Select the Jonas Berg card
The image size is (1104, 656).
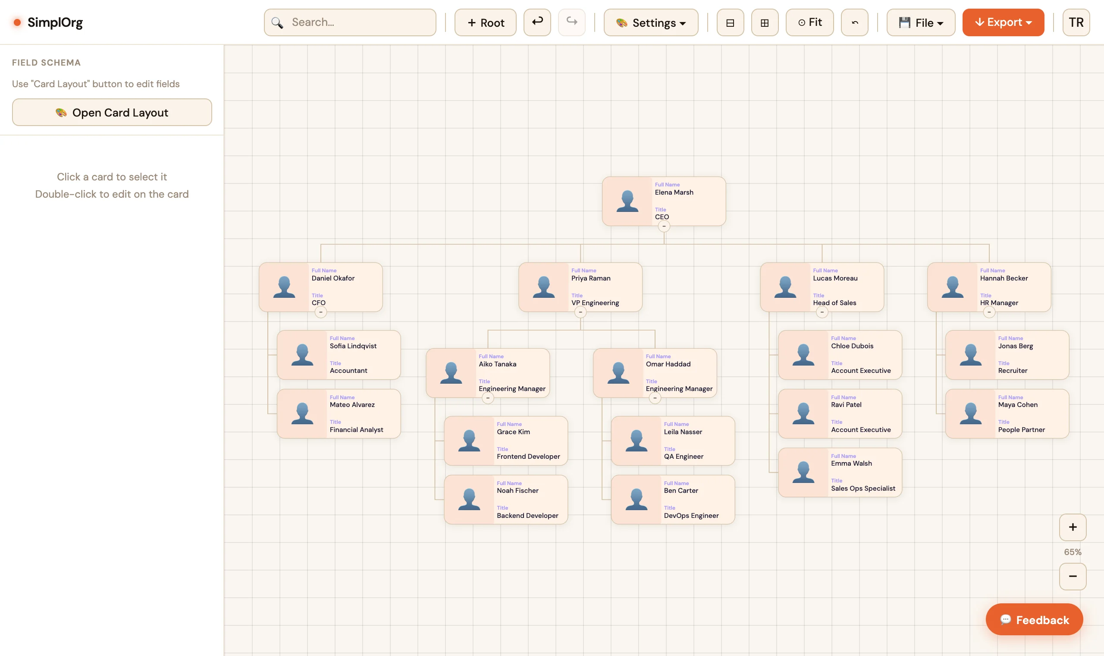(1007, 355)
